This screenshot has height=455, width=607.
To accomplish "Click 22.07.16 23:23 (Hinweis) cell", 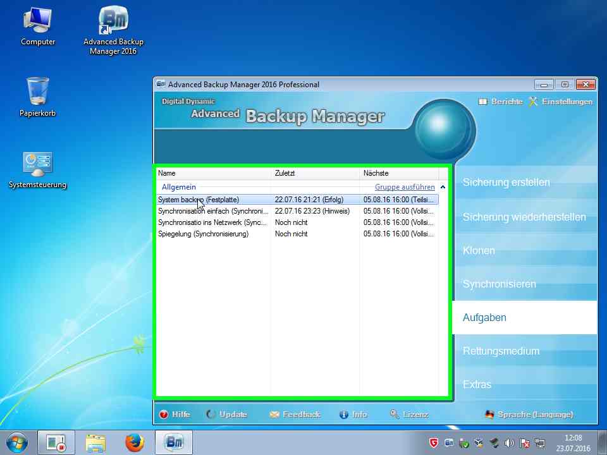I will click(312, 211).
